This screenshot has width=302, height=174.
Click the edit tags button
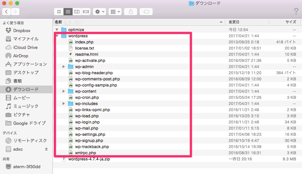click(x=146, y=12)
